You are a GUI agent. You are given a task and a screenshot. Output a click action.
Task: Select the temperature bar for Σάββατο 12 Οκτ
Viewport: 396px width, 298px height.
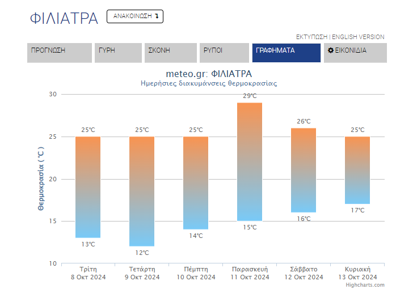(x=304, y=170)
